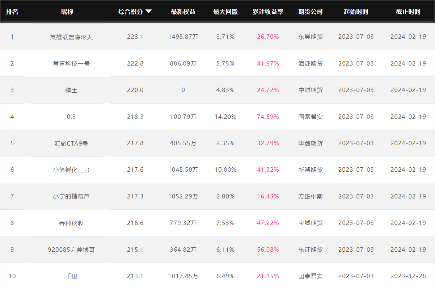
Task: Click equity value 1017.45万
Action: coord(183,276)
